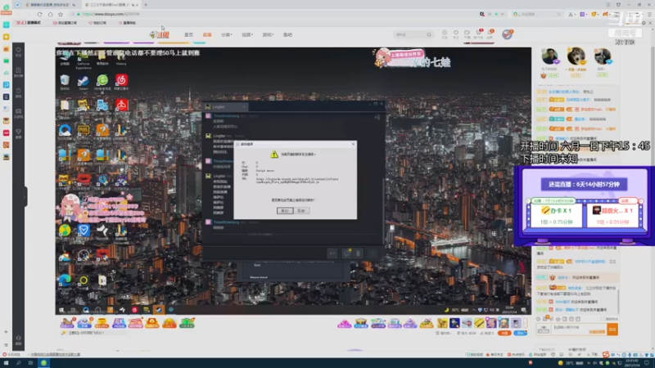Expand the dark sidebar with the handle
Viewport: 655px width, 368px height.
point(25,196)
